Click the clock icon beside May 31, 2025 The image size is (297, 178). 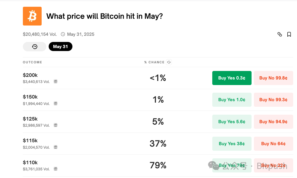pos(63,34)
